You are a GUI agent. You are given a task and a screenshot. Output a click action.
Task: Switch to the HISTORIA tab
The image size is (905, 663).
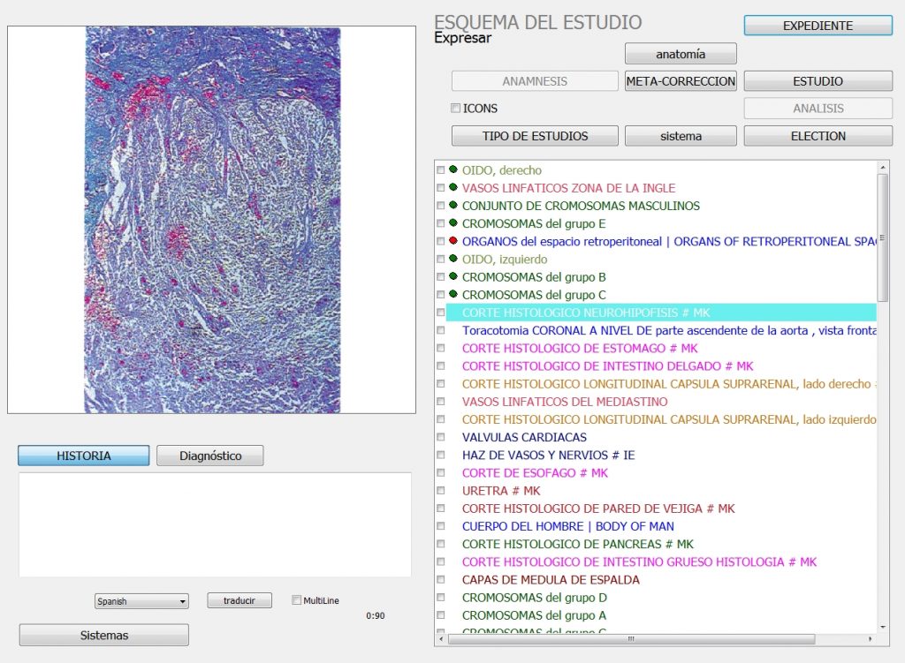(84, 456)
